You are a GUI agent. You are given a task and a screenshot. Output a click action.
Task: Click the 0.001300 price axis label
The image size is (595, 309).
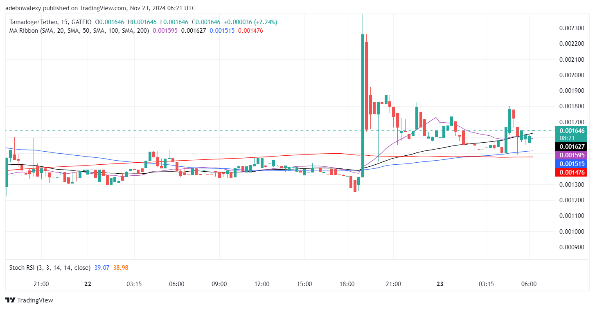point(571,185)
